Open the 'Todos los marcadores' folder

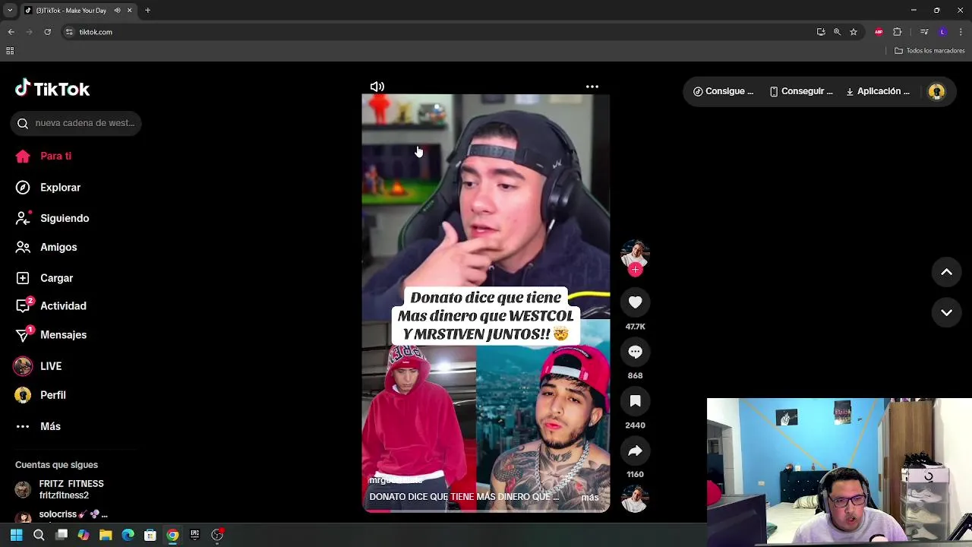[x=929, y=51]
